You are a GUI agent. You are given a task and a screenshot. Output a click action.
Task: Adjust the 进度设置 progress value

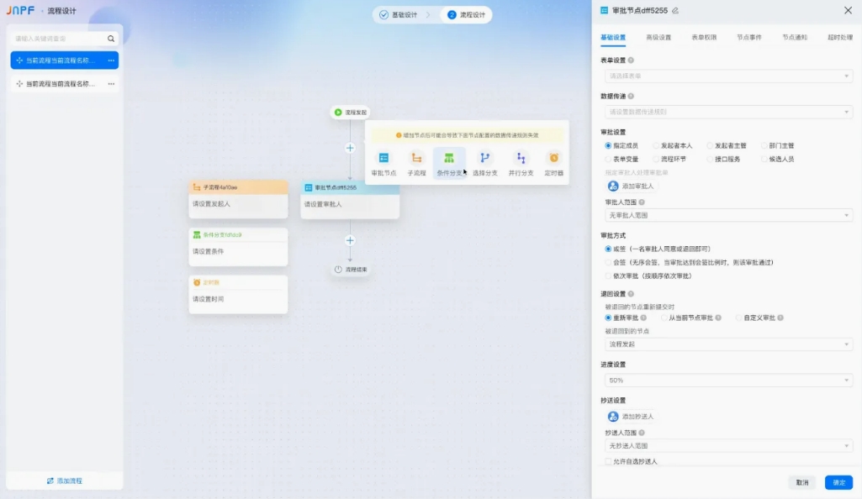(x=726, y=380)
